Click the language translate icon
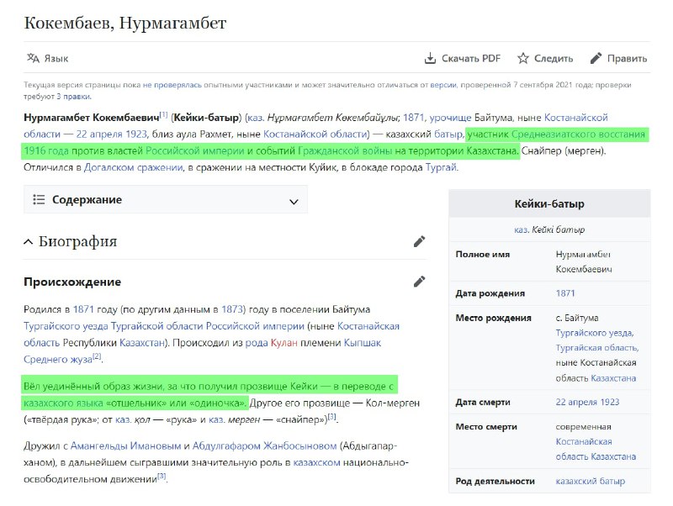Viewport: 673px width, 506px height. pos(33,58)
